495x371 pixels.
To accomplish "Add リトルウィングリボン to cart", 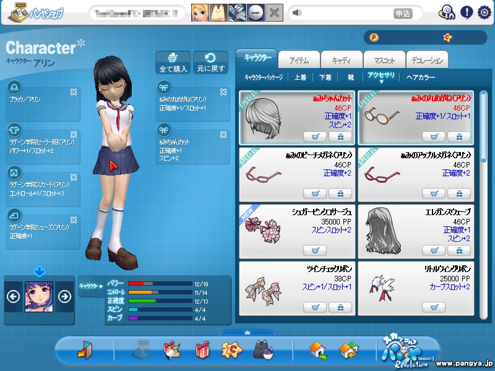I will pyautogui.click(x=433, y=307).
